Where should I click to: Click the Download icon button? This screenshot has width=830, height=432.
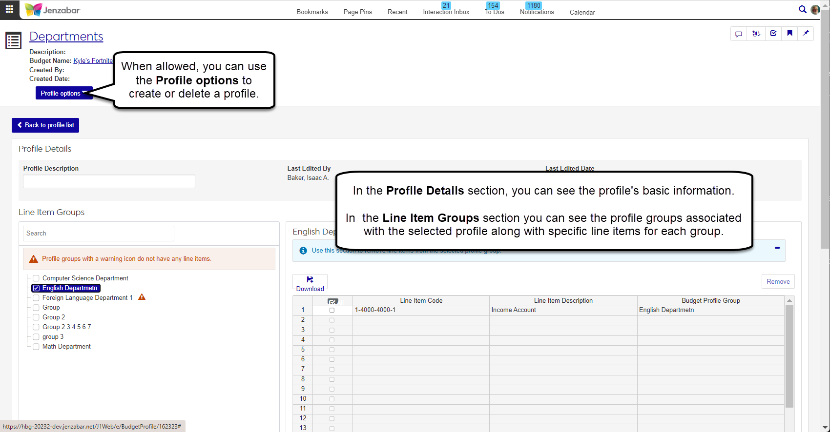[310, 283]
